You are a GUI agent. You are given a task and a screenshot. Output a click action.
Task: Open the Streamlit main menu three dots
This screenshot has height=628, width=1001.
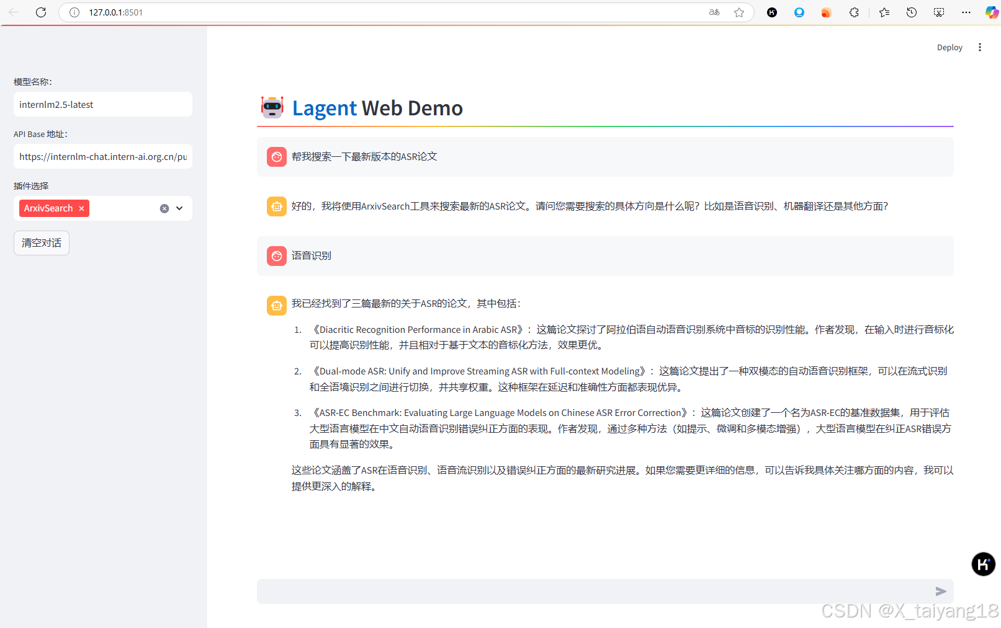980,47
